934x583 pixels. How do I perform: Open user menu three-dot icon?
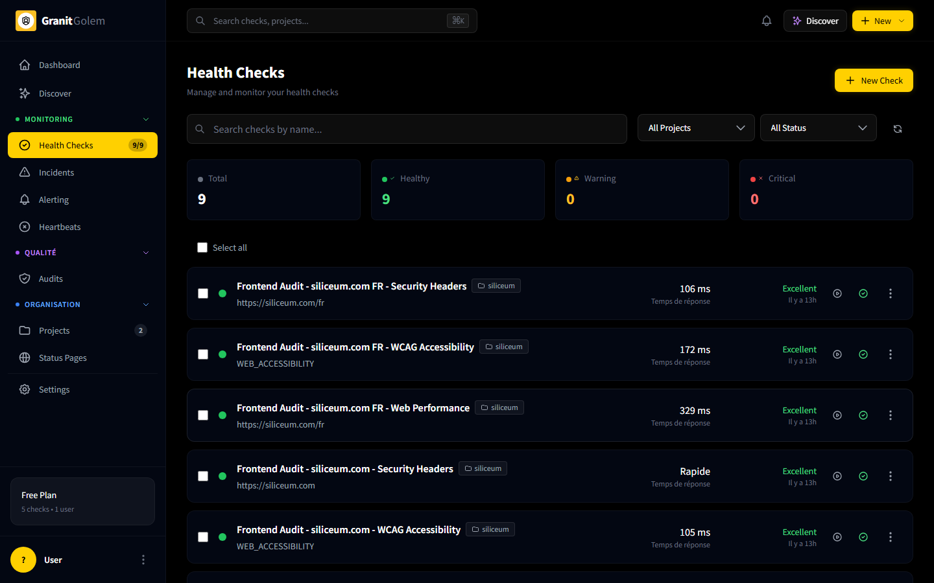(x=143, y=560)
